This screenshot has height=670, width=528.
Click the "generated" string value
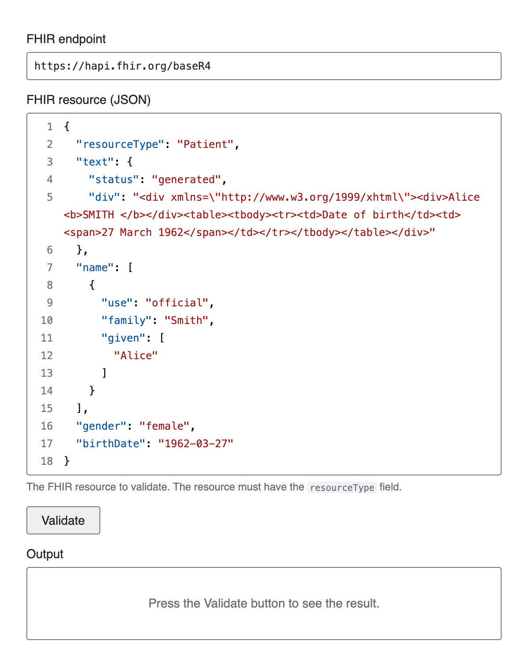click(186, 180)
